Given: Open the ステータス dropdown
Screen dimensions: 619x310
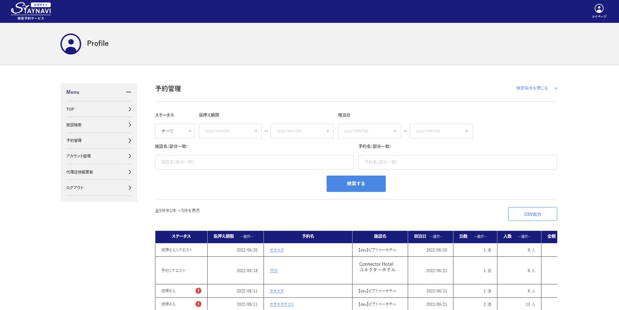Looking at the screenshot, I should click(x=175, y=131).
